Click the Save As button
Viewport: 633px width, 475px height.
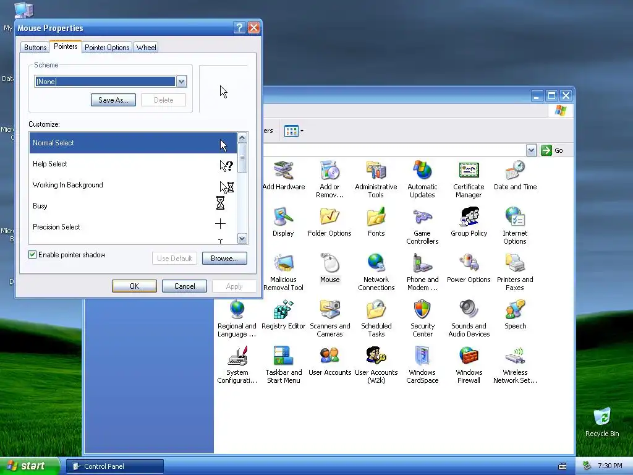[114, 100]
